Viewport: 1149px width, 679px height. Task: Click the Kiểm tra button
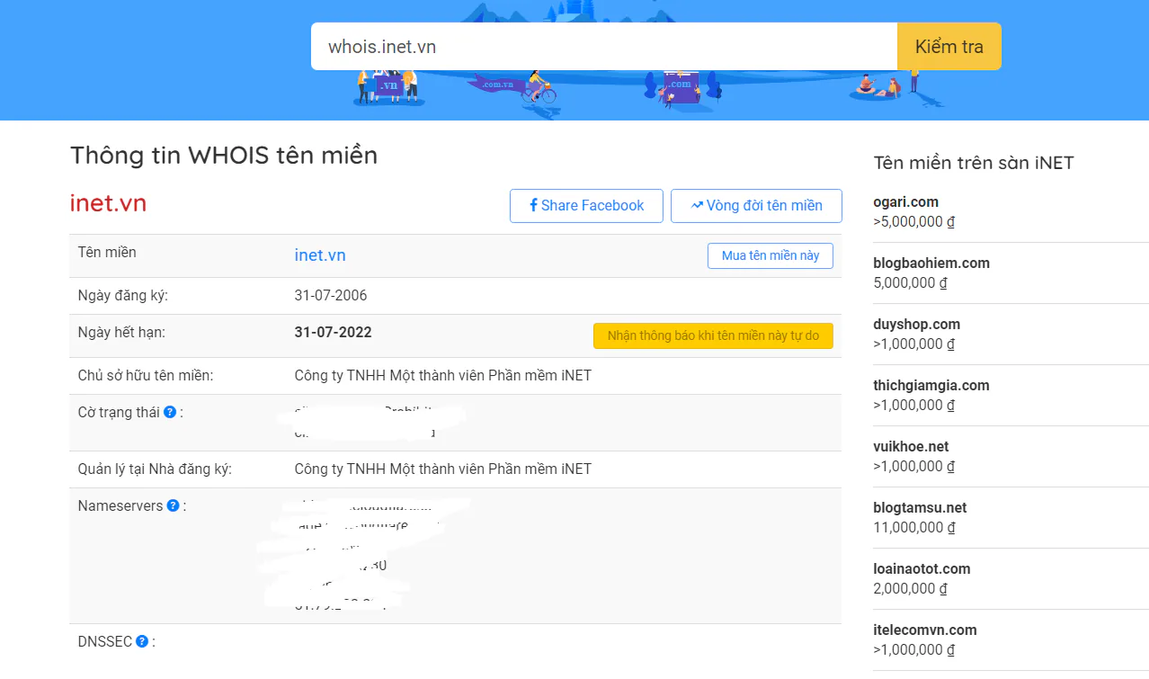949,47
